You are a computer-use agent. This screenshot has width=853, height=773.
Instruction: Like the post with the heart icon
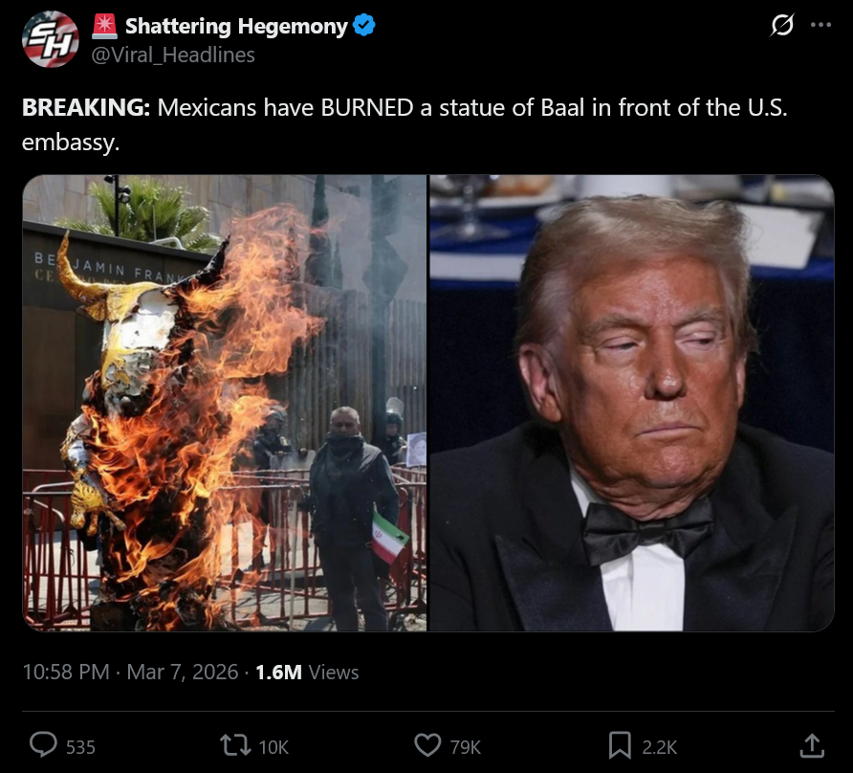[427, 745]
